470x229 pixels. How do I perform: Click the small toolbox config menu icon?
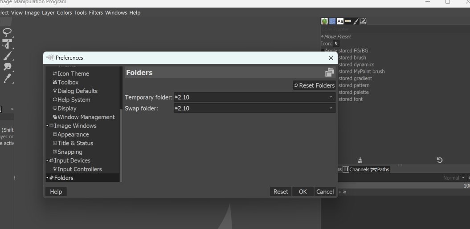point(12,109)
